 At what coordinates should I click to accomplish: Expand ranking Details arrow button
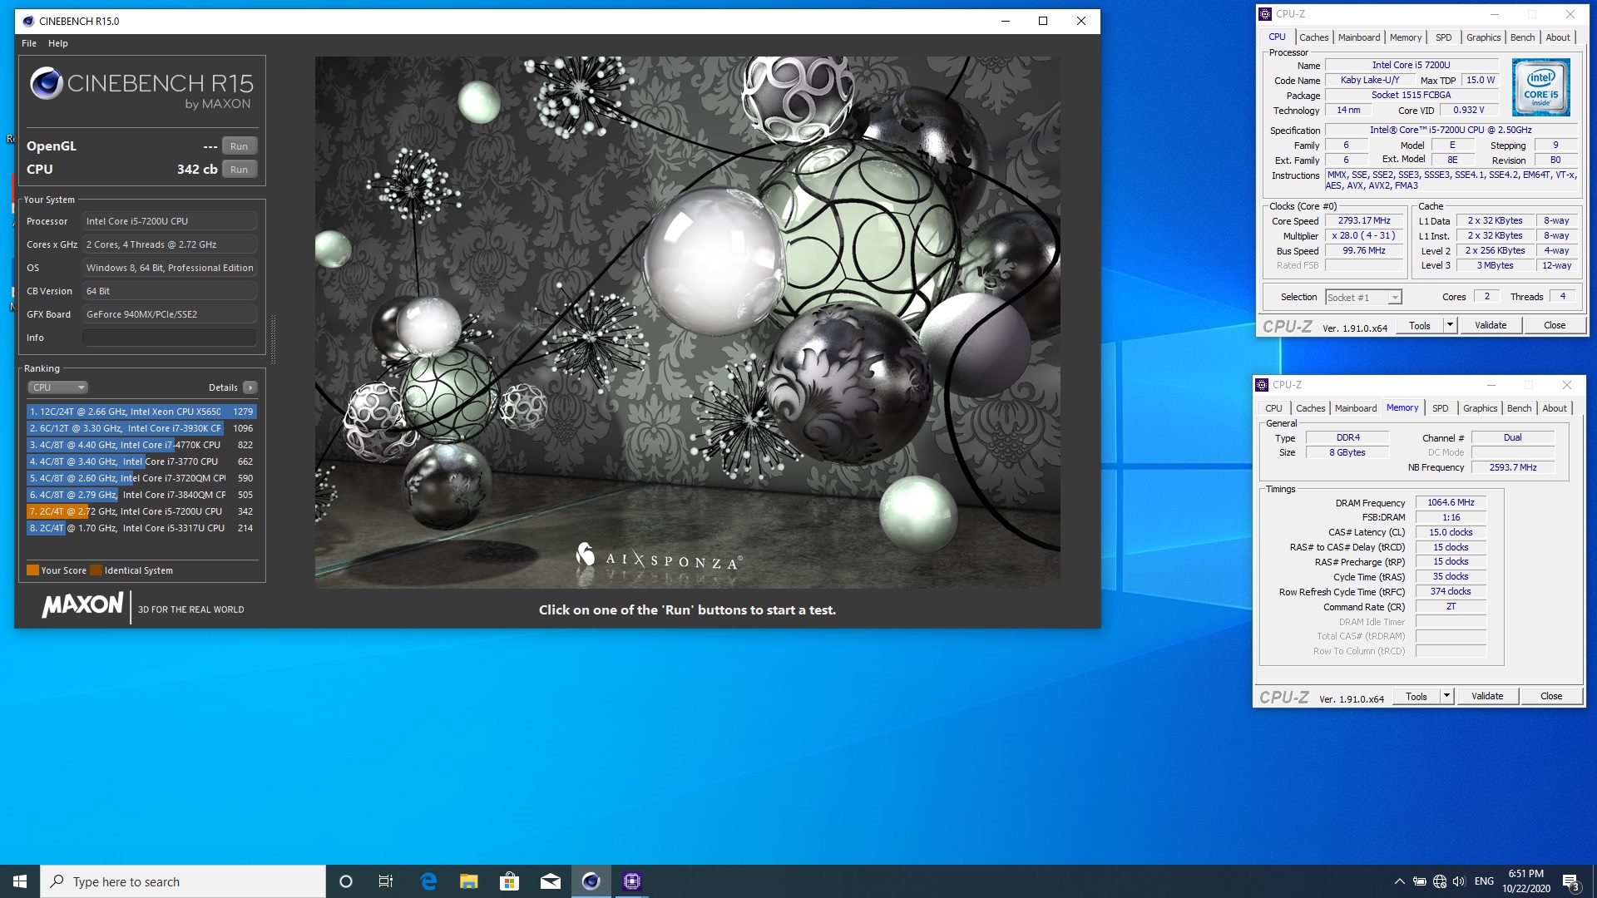(250, 387)
